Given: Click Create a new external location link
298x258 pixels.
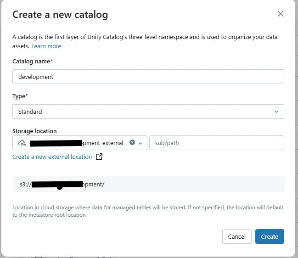Looking at the screenshot, I should (52, 157).
